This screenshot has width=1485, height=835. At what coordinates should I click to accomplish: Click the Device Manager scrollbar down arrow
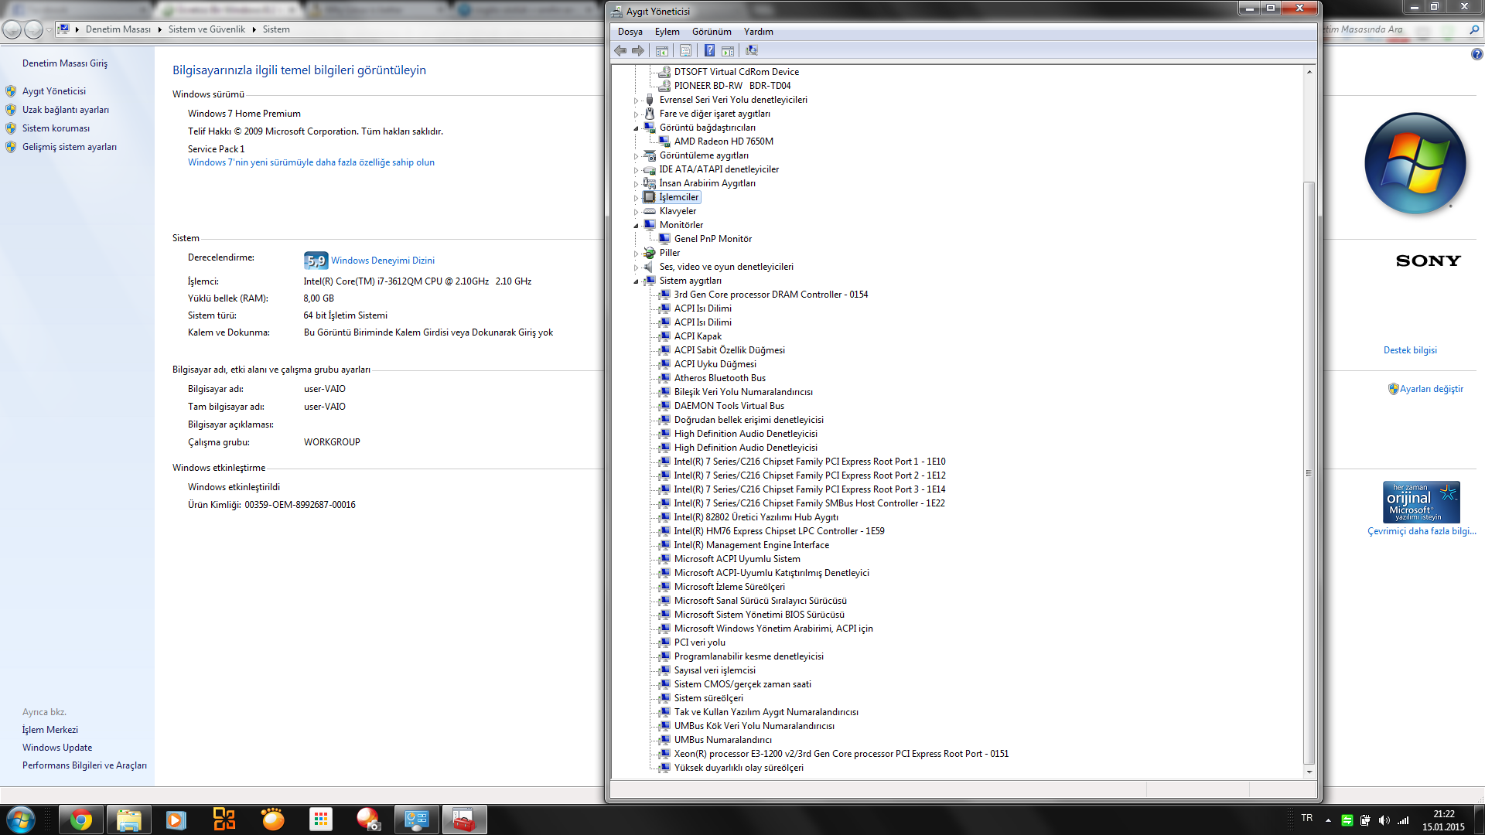pos(1309,772)
